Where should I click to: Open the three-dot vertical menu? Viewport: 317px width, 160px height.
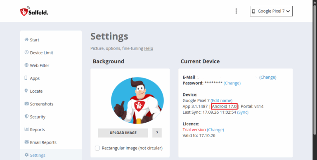pos(236,11)
